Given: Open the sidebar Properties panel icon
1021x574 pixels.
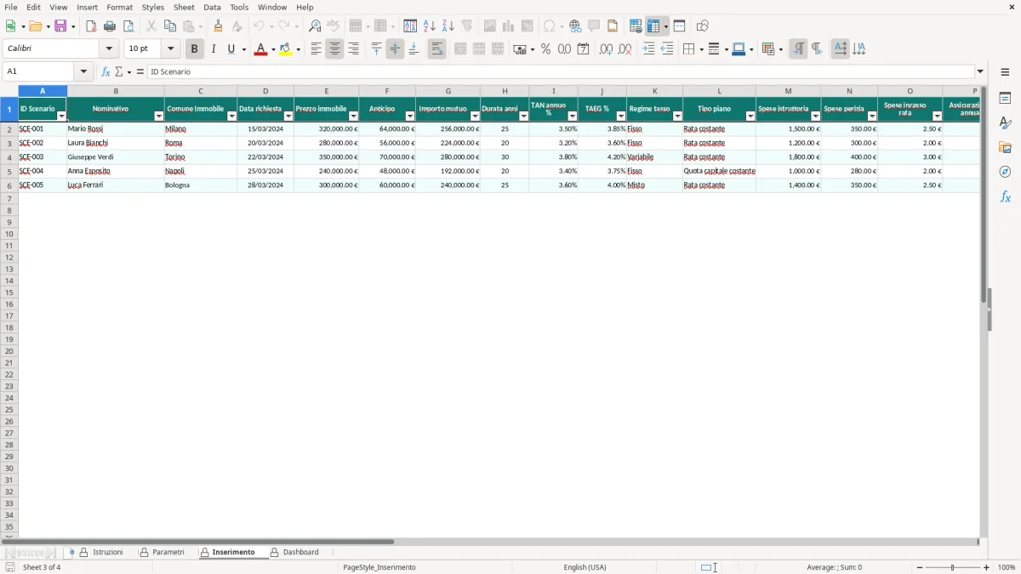Looking at the screenshot, I should (x=1005, y=98).
